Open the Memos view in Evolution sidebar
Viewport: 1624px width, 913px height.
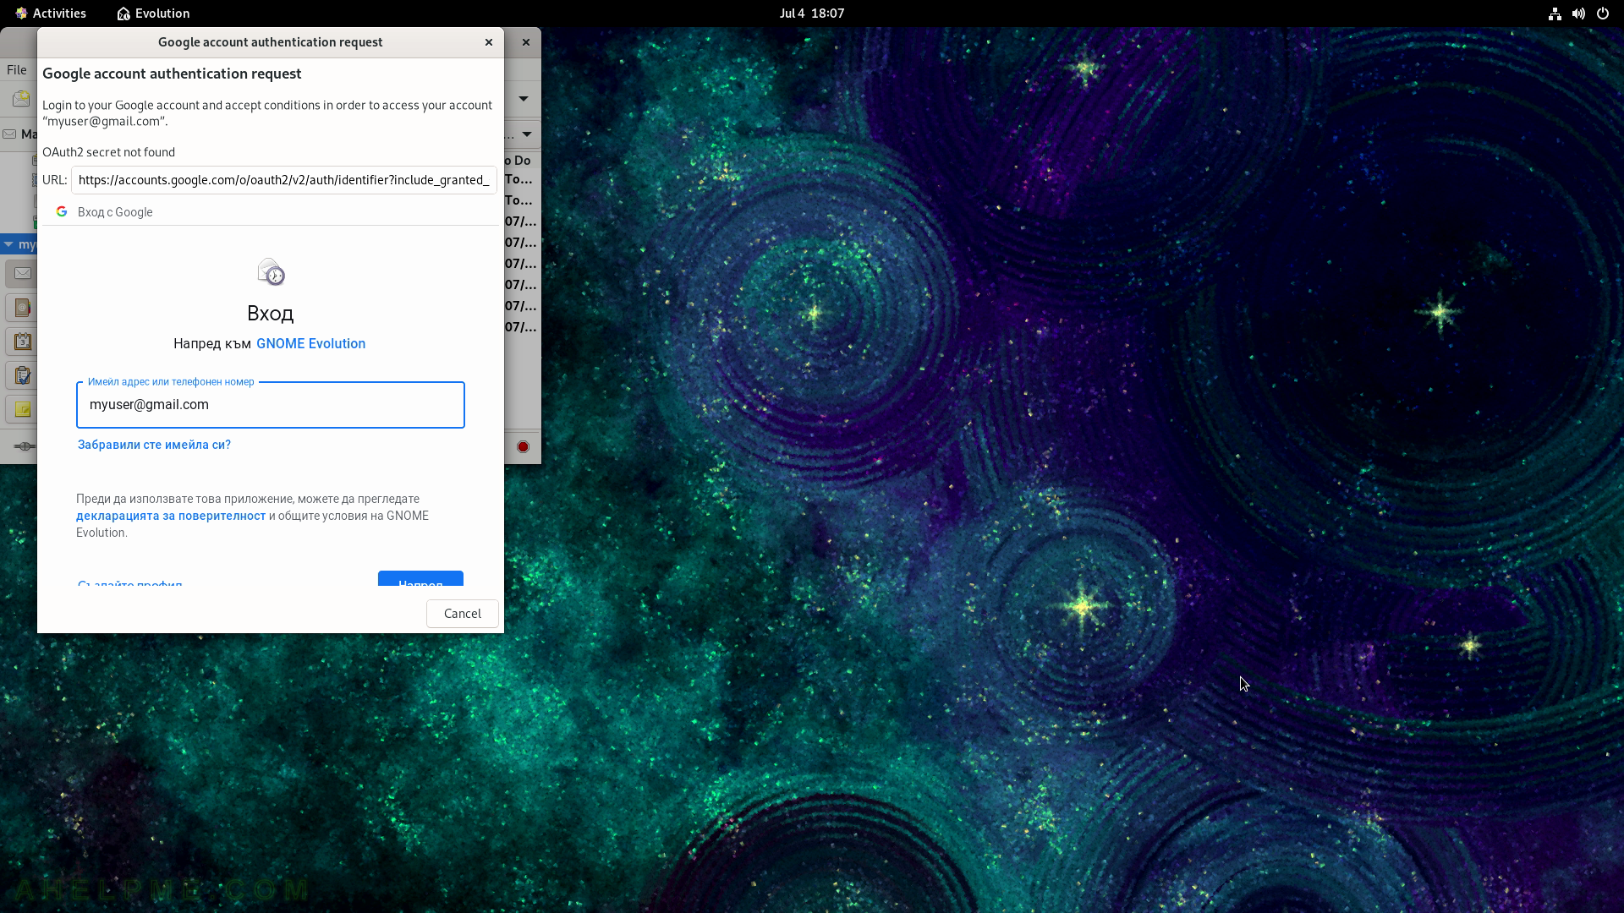coord(22,409)
